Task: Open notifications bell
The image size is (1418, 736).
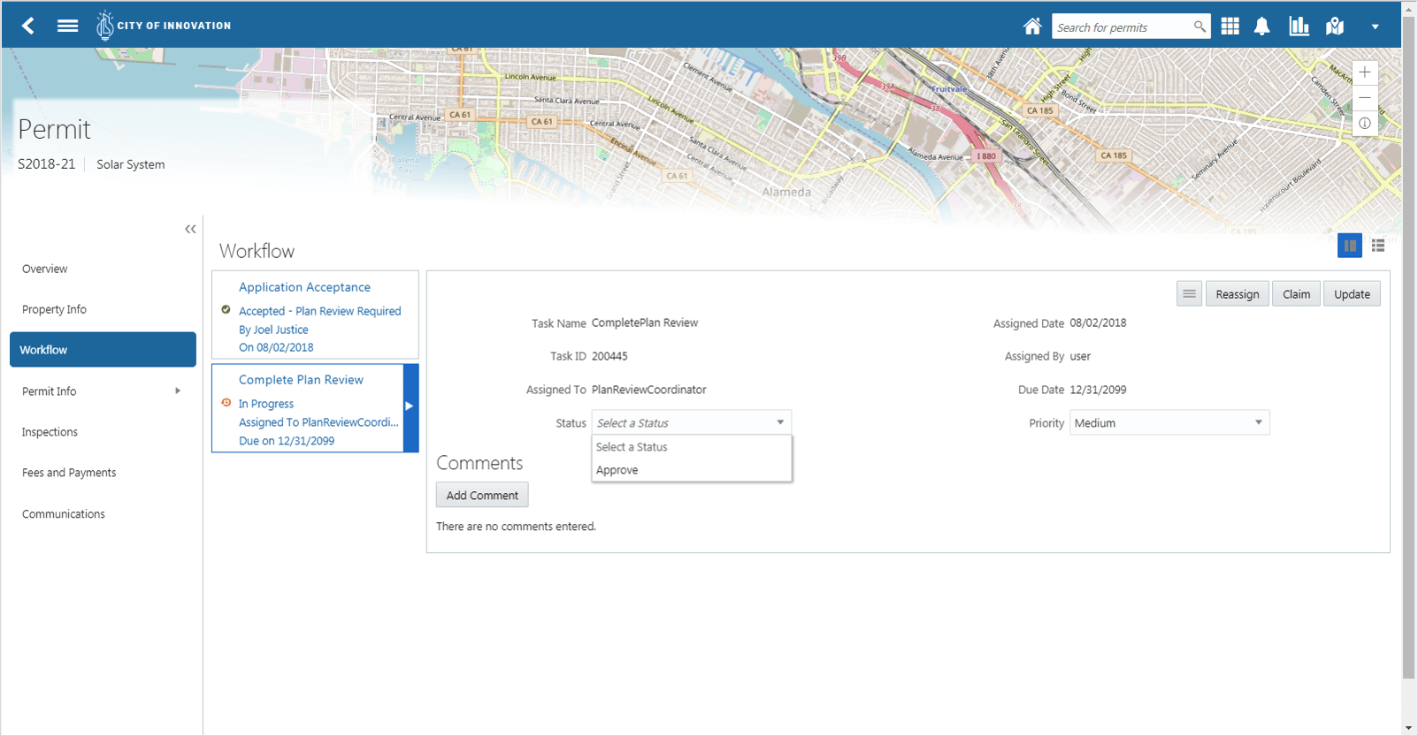Action: [1262, 27]
